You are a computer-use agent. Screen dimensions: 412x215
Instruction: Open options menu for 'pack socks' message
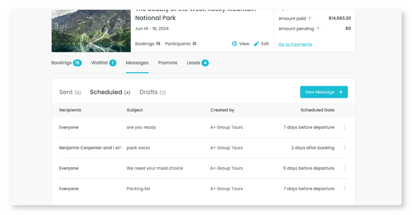point(345,147)
